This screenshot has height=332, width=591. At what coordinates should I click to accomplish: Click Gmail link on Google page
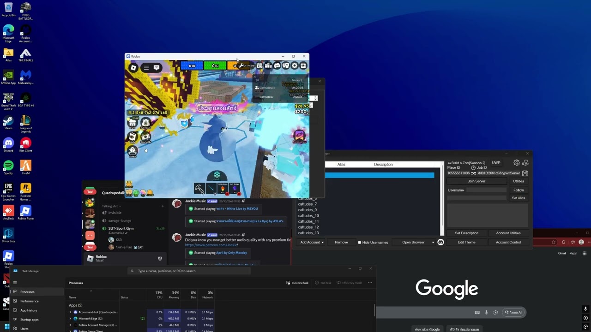click(x=562, y=253)
